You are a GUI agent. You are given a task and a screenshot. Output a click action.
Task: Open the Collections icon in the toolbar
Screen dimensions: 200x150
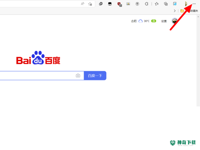[x=166, y=4]
